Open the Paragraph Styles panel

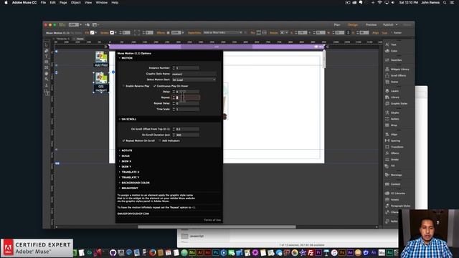(x=397, y=206)
